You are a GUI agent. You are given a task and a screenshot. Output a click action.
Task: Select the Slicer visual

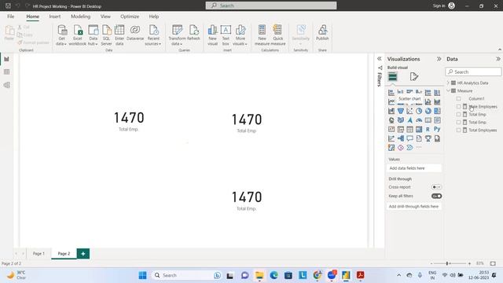401,129
